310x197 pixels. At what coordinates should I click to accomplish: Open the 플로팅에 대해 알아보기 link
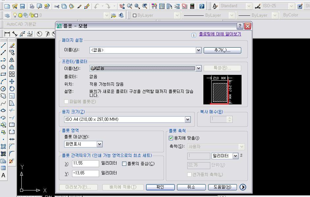pyautogui.click(x=220, y=34)
